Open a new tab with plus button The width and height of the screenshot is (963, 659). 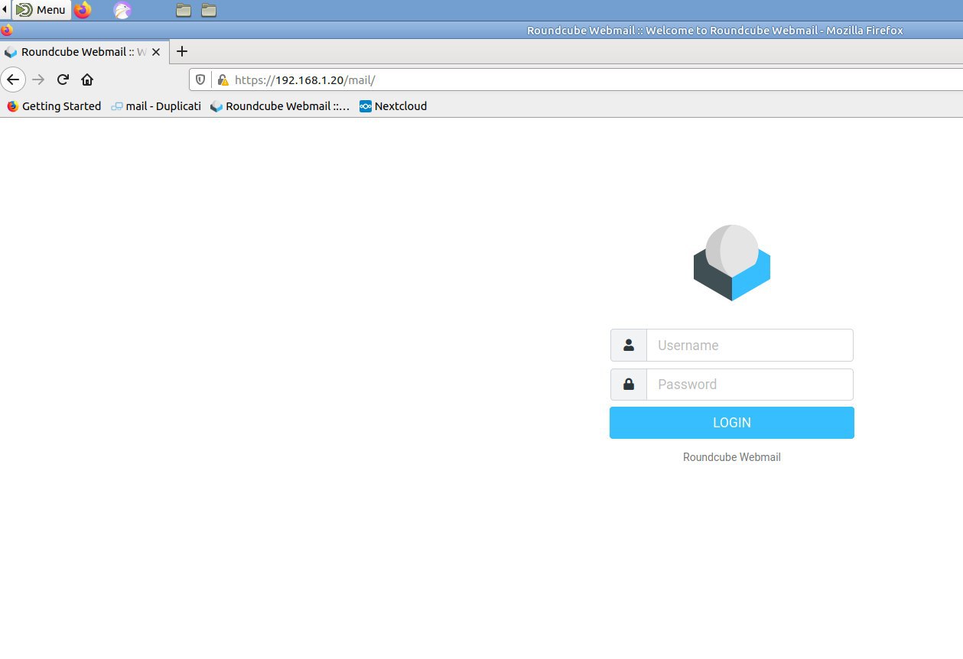tap(181, 51)
